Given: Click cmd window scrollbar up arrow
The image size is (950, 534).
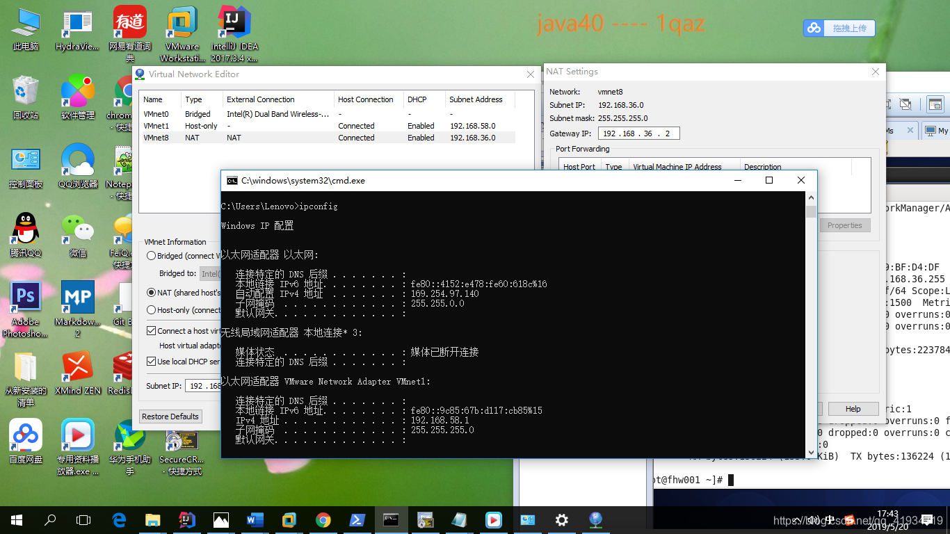Looking at the screenshot, I should point(811,198).
